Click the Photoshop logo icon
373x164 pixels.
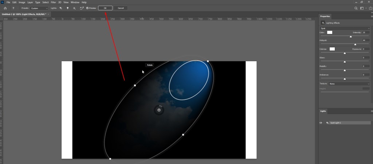pyautogui.click(x=3, y=2)
